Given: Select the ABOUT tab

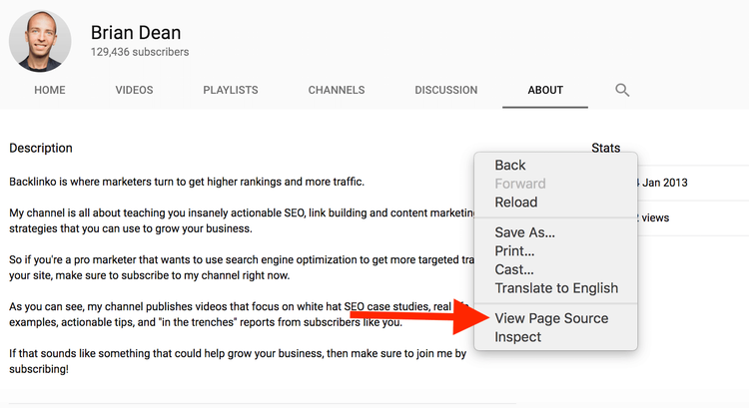Looking at the screenshot, I should pos(545,90).
